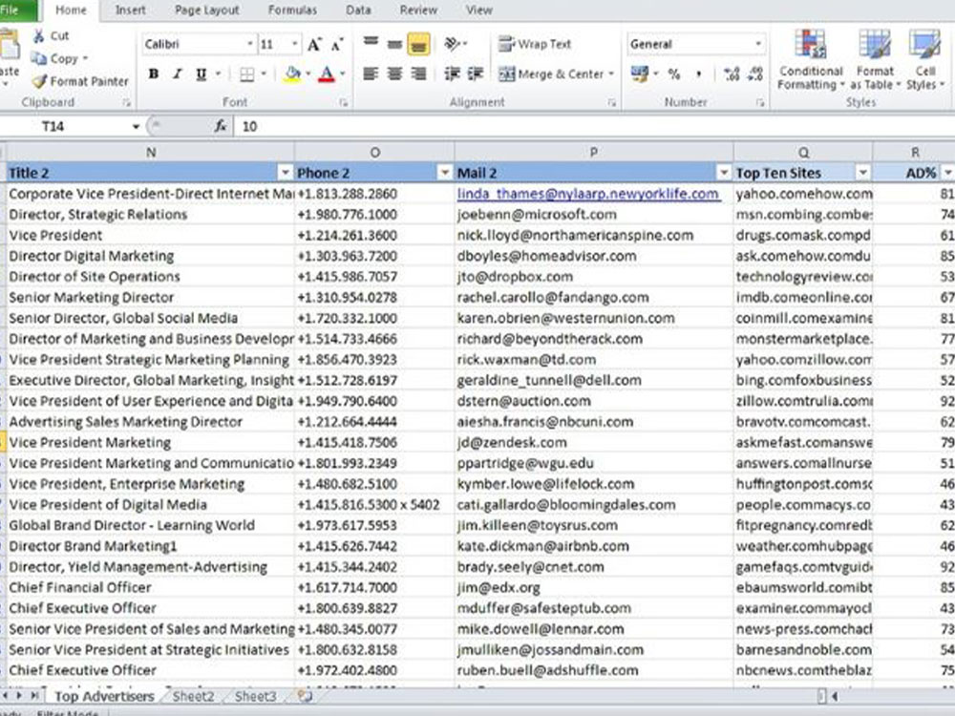Open Phone 2 filter dropdown
955x716 pixels.
tap(445, 173)
